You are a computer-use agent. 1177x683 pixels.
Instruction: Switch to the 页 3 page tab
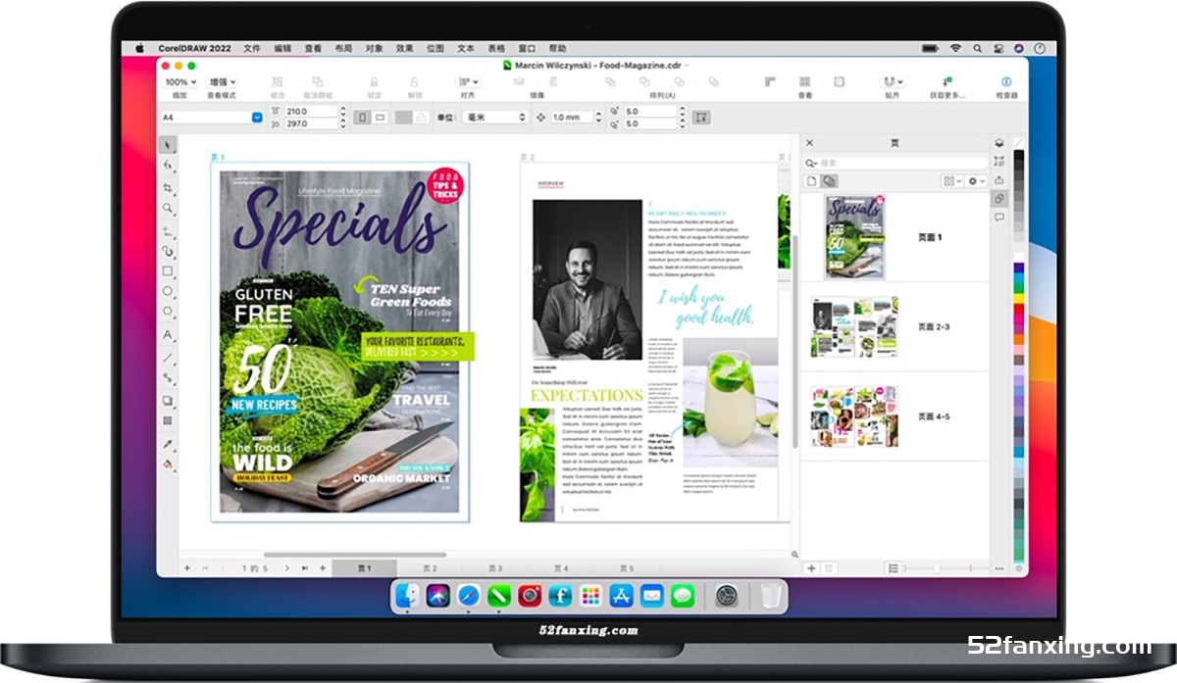pyautogui.click(x=495, y=568)
